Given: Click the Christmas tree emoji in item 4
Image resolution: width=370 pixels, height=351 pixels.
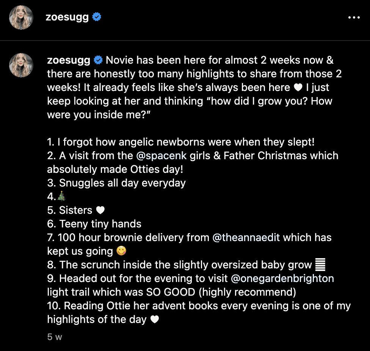Looking at the screenshot, I should 62,196.
